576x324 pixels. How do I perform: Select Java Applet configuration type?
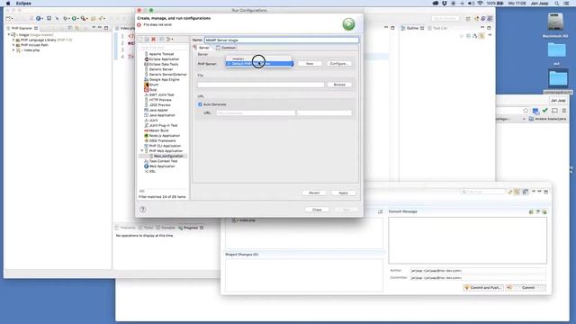(x=158, y=110)
